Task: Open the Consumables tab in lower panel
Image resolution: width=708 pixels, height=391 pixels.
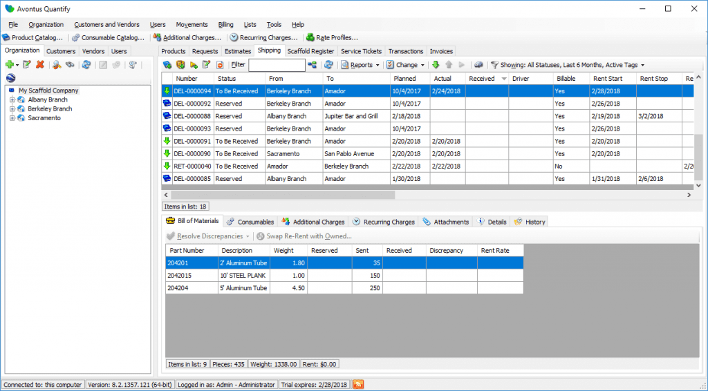Action: [250, 222]
